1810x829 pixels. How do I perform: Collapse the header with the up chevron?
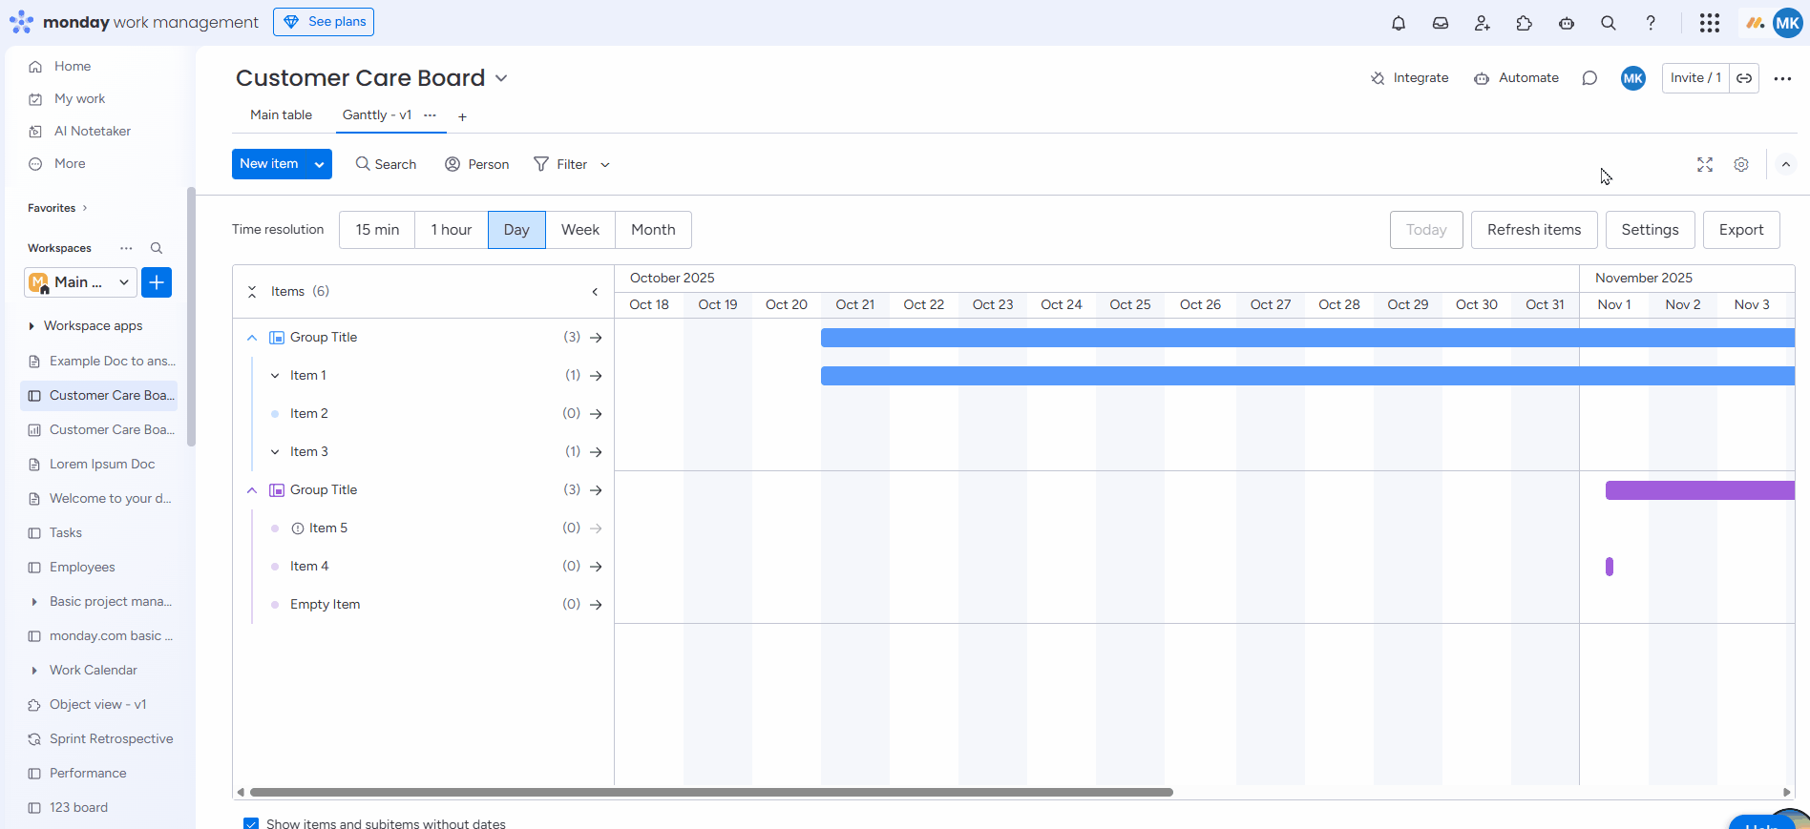pyautogui.click(x=1785, y=164)
